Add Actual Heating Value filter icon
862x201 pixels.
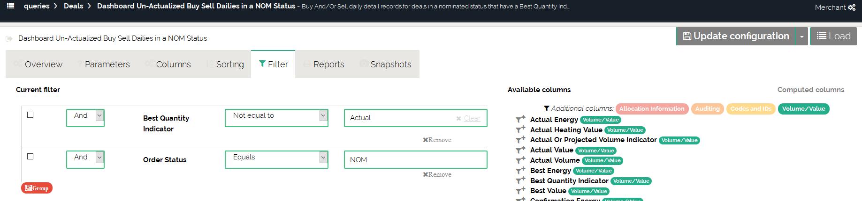point(520,130)
